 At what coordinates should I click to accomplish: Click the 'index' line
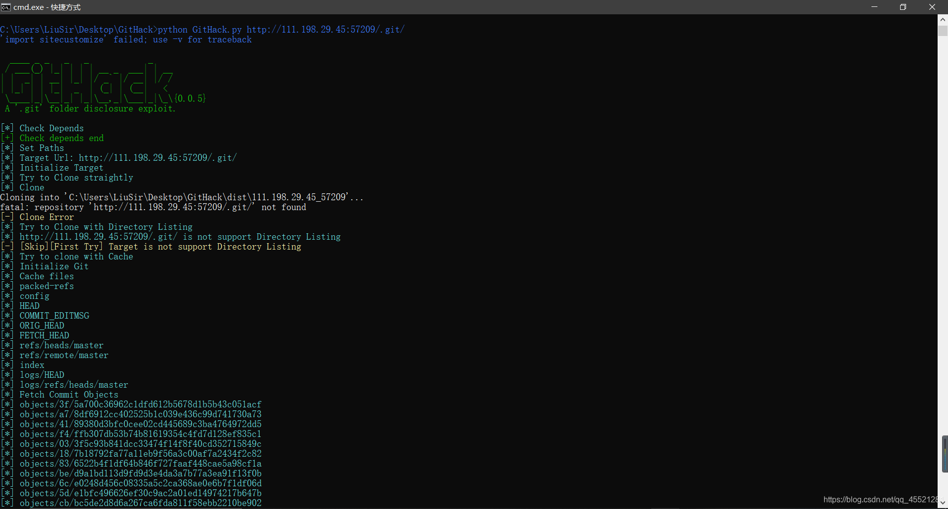point(23,365)
